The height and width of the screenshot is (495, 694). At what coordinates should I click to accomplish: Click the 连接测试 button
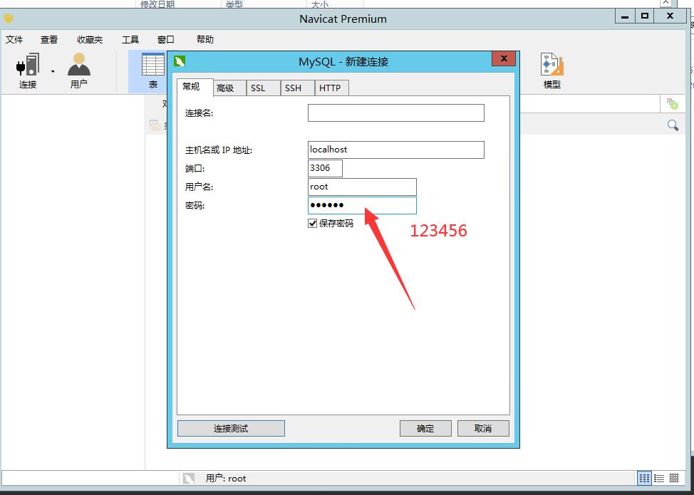(x=231, y=428)
